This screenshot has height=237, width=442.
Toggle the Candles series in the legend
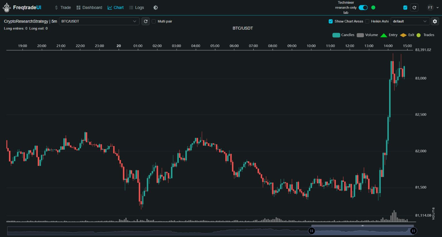[x=343, y=35]
